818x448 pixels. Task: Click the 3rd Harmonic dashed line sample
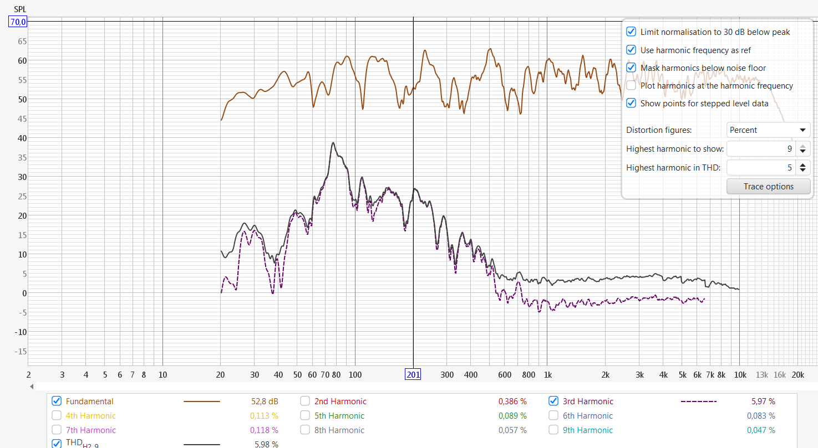pos(698,401)
